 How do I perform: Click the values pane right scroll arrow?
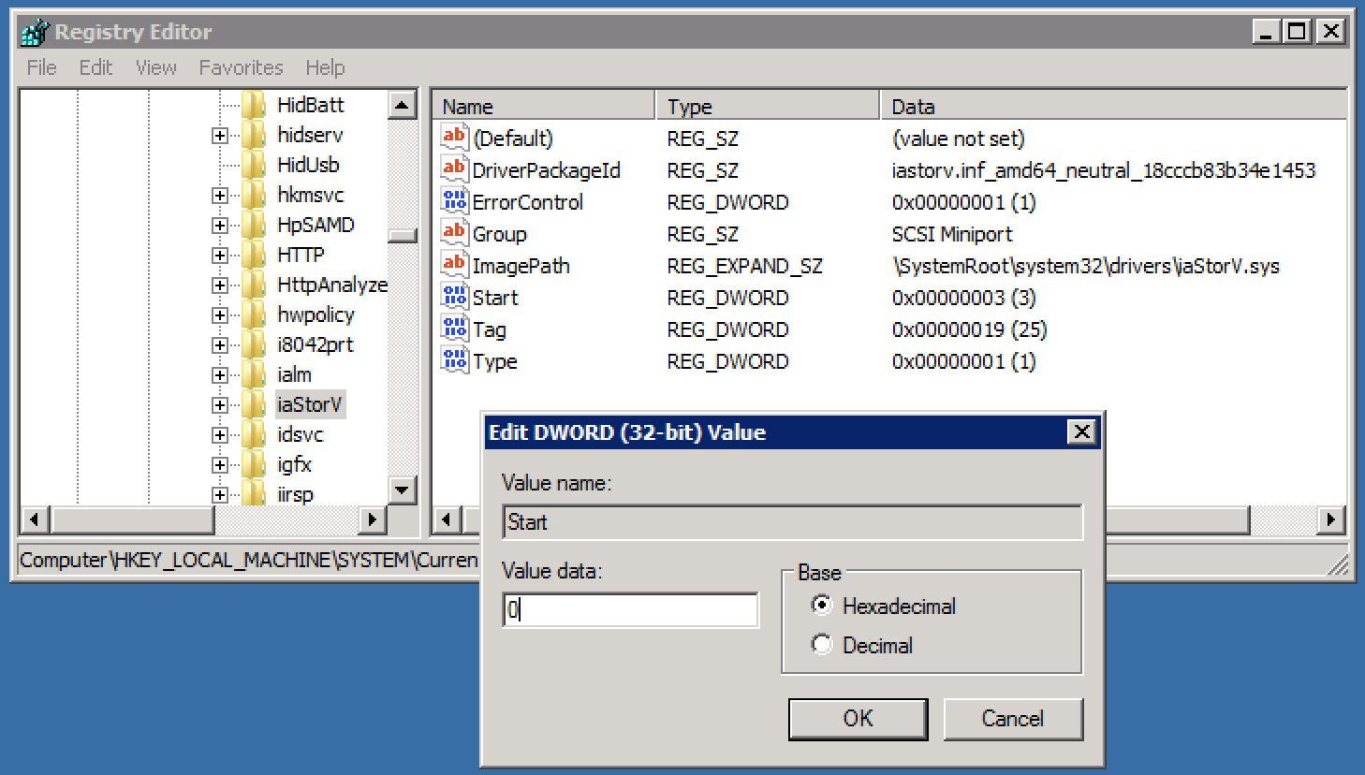point(1330,519)
